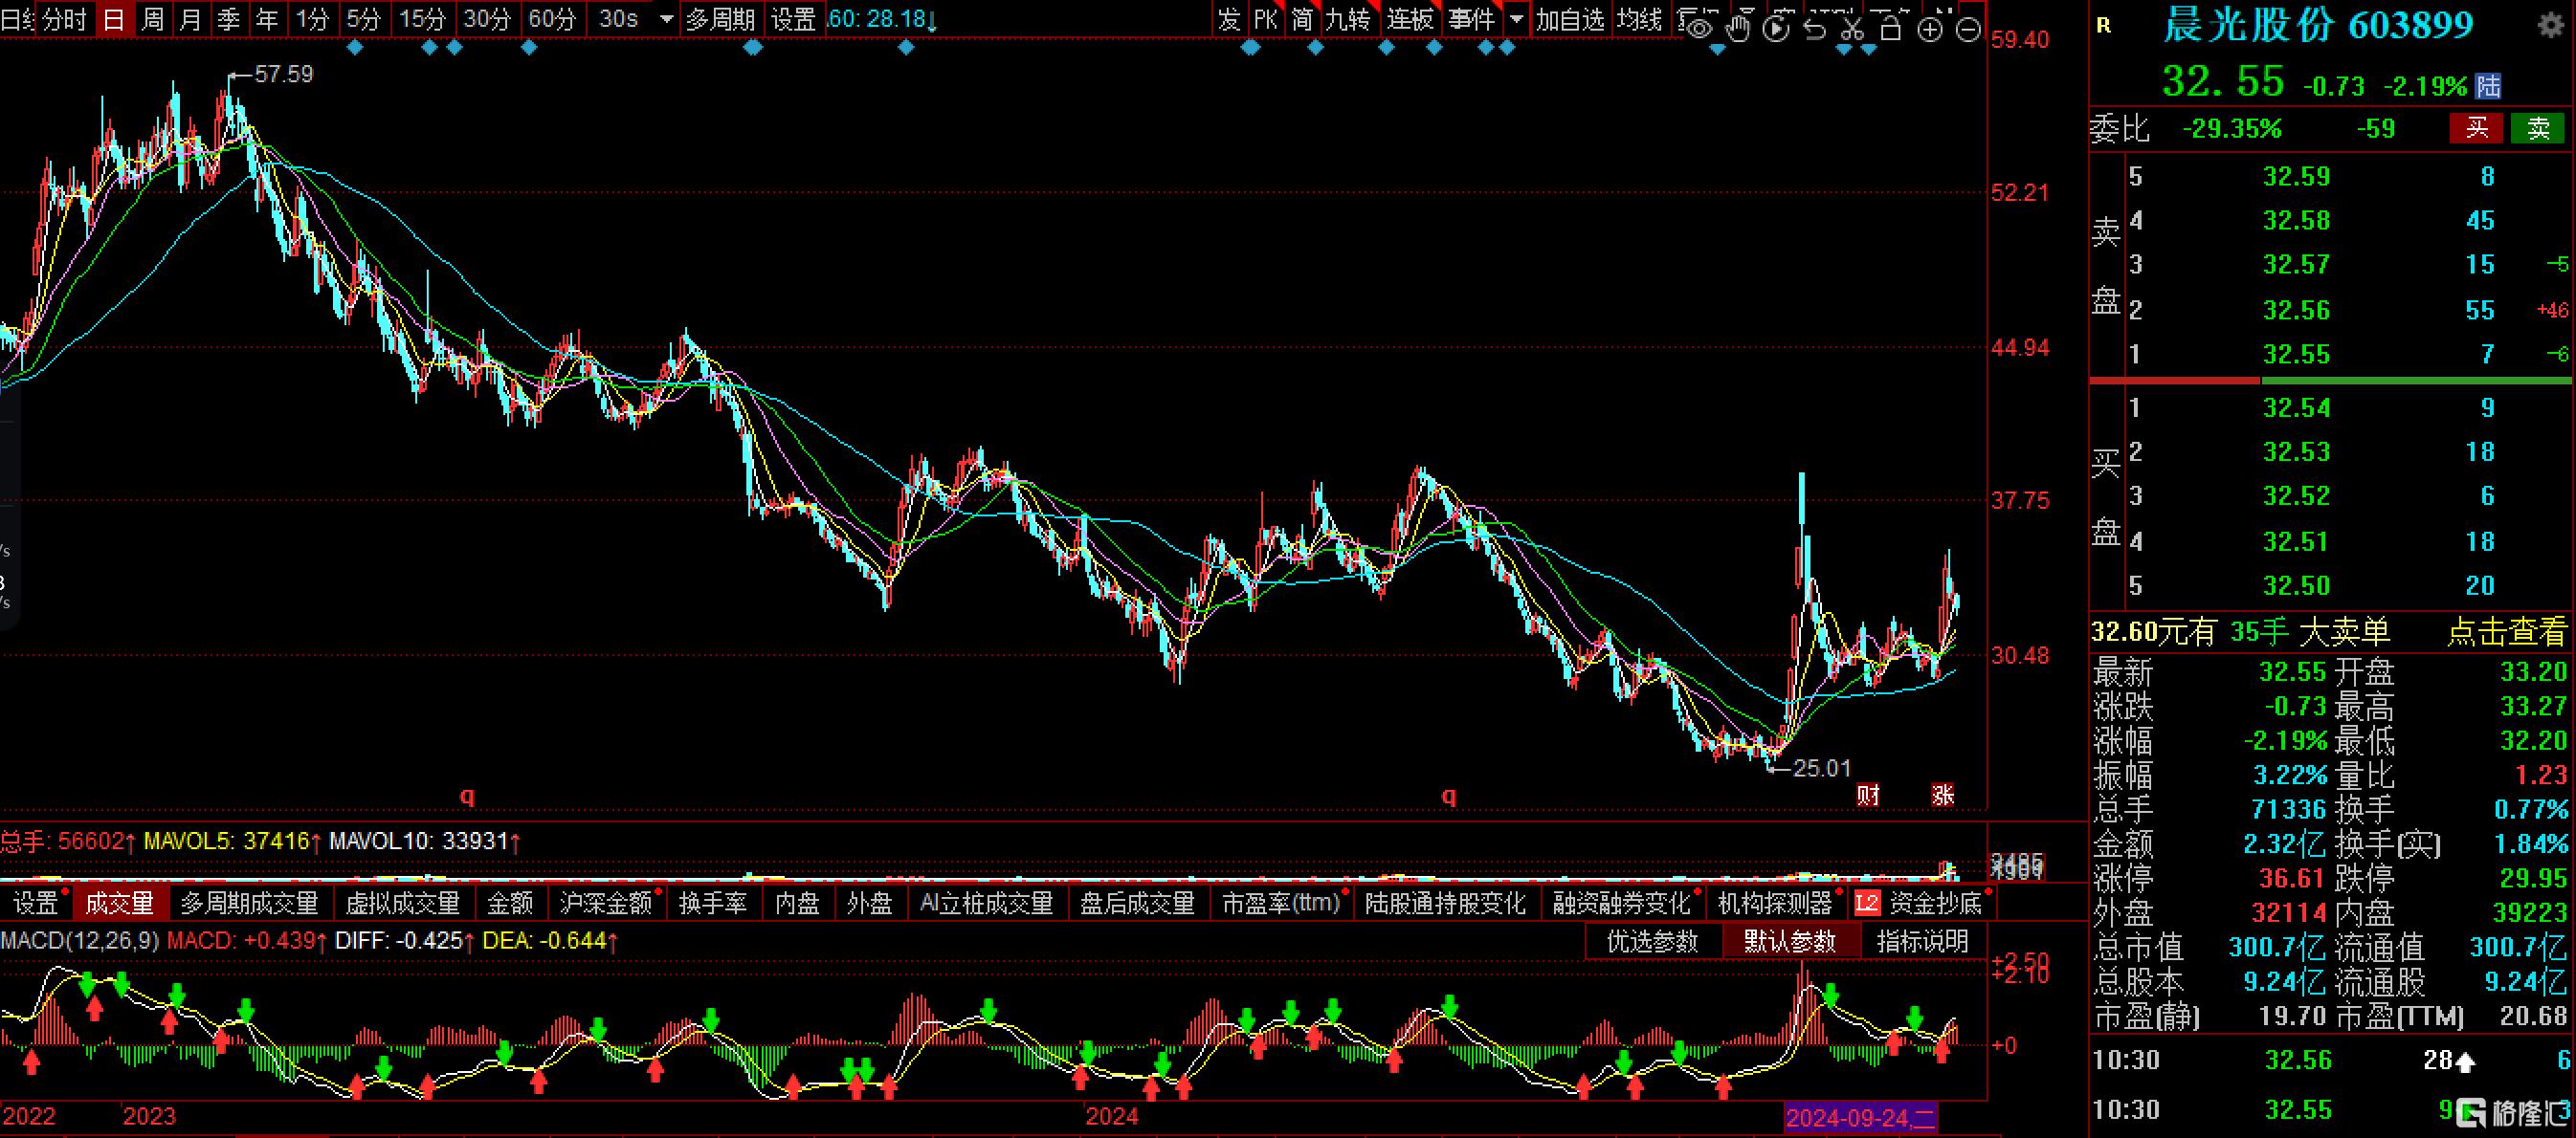Select the 外盘 indicator tab
2576x1138 pixels.
[x=869, y=903]
